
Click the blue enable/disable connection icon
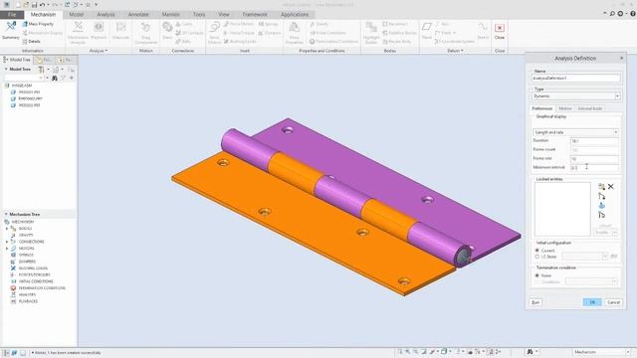click(601, 206)
